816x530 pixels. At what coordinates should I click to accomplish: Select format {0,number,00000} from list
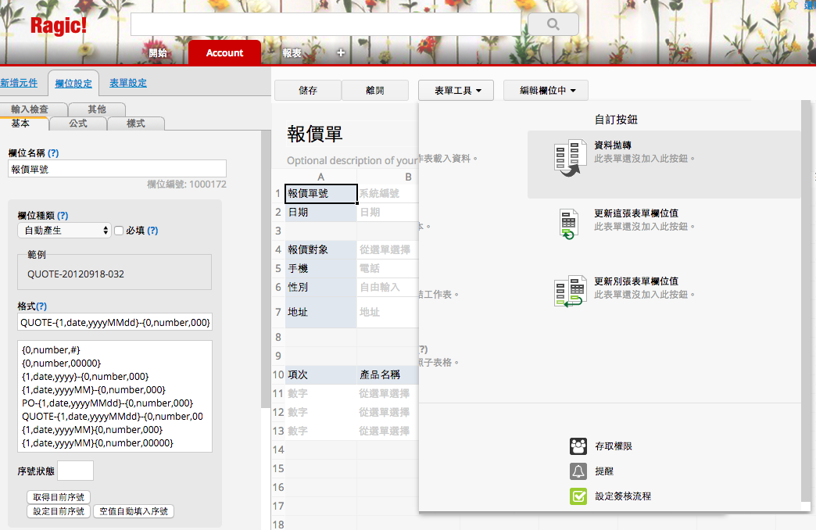(62, 363)
